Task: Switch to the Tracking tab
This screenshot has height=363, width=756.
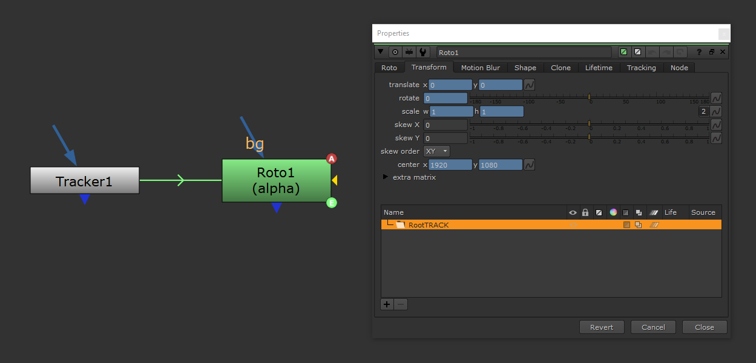Action: point(641,67)
